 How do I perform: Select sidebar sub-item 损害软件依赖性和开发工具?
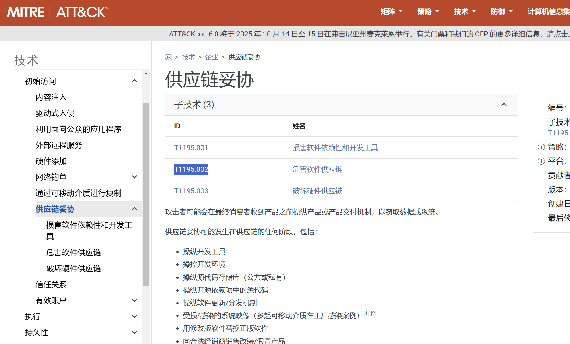tap(89, 231)
